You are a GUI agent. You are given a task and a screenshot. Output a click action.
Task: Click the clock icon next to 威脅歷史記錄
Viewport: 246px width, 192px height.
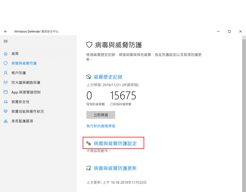[88, 77]
